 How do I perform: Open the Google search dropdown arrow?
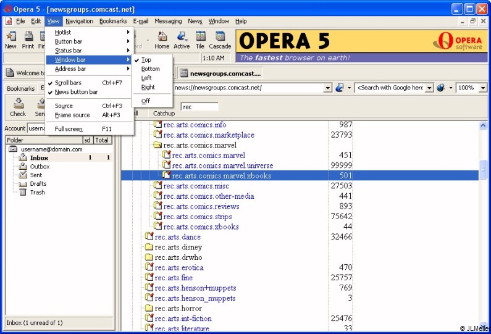click(430, 88)
